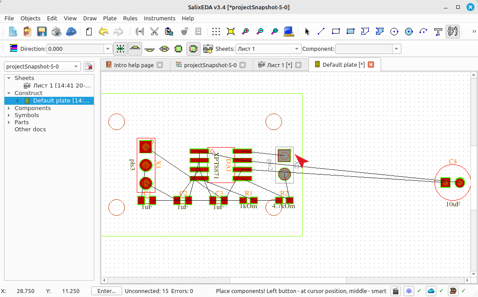
Task: Toggle the green snap-to-grid arrows button
Action: 120,49
